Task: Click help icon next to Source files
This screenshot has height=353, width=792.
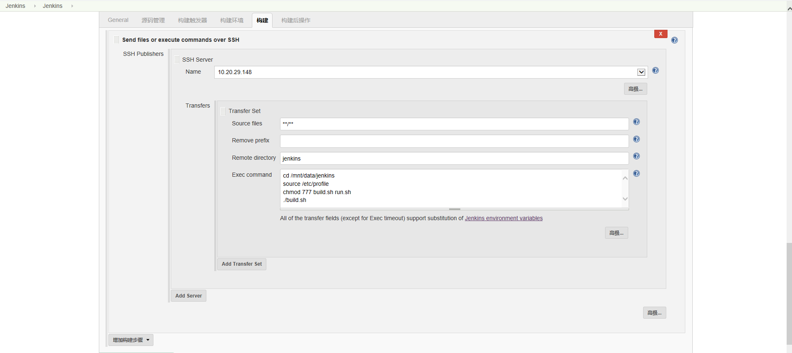Action: point(636,122)
